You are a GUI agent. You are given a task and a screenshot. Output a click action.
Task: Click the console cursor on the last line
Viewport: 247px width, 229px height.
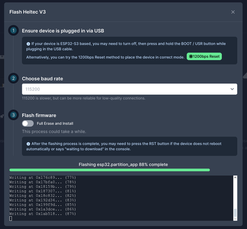pos(10,219)
